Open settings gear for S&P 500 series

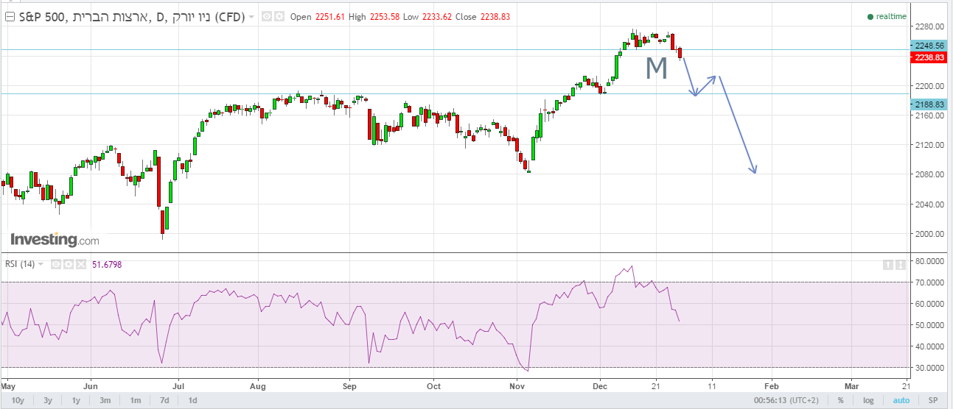click(x=279, y=16)
